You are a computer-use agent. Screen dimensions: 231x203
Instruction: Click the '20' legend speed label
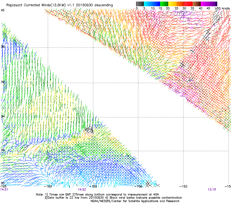[168, 8]
